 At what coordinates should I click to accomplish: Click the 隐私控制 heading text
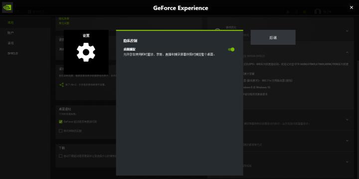coord(130,41)
